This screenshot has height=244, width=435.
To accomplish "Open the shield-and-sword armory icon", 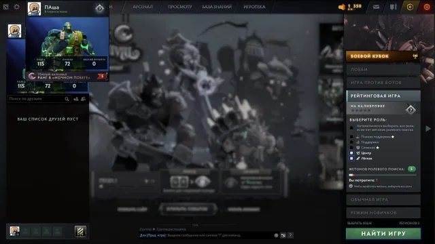I will click(393, 7).
